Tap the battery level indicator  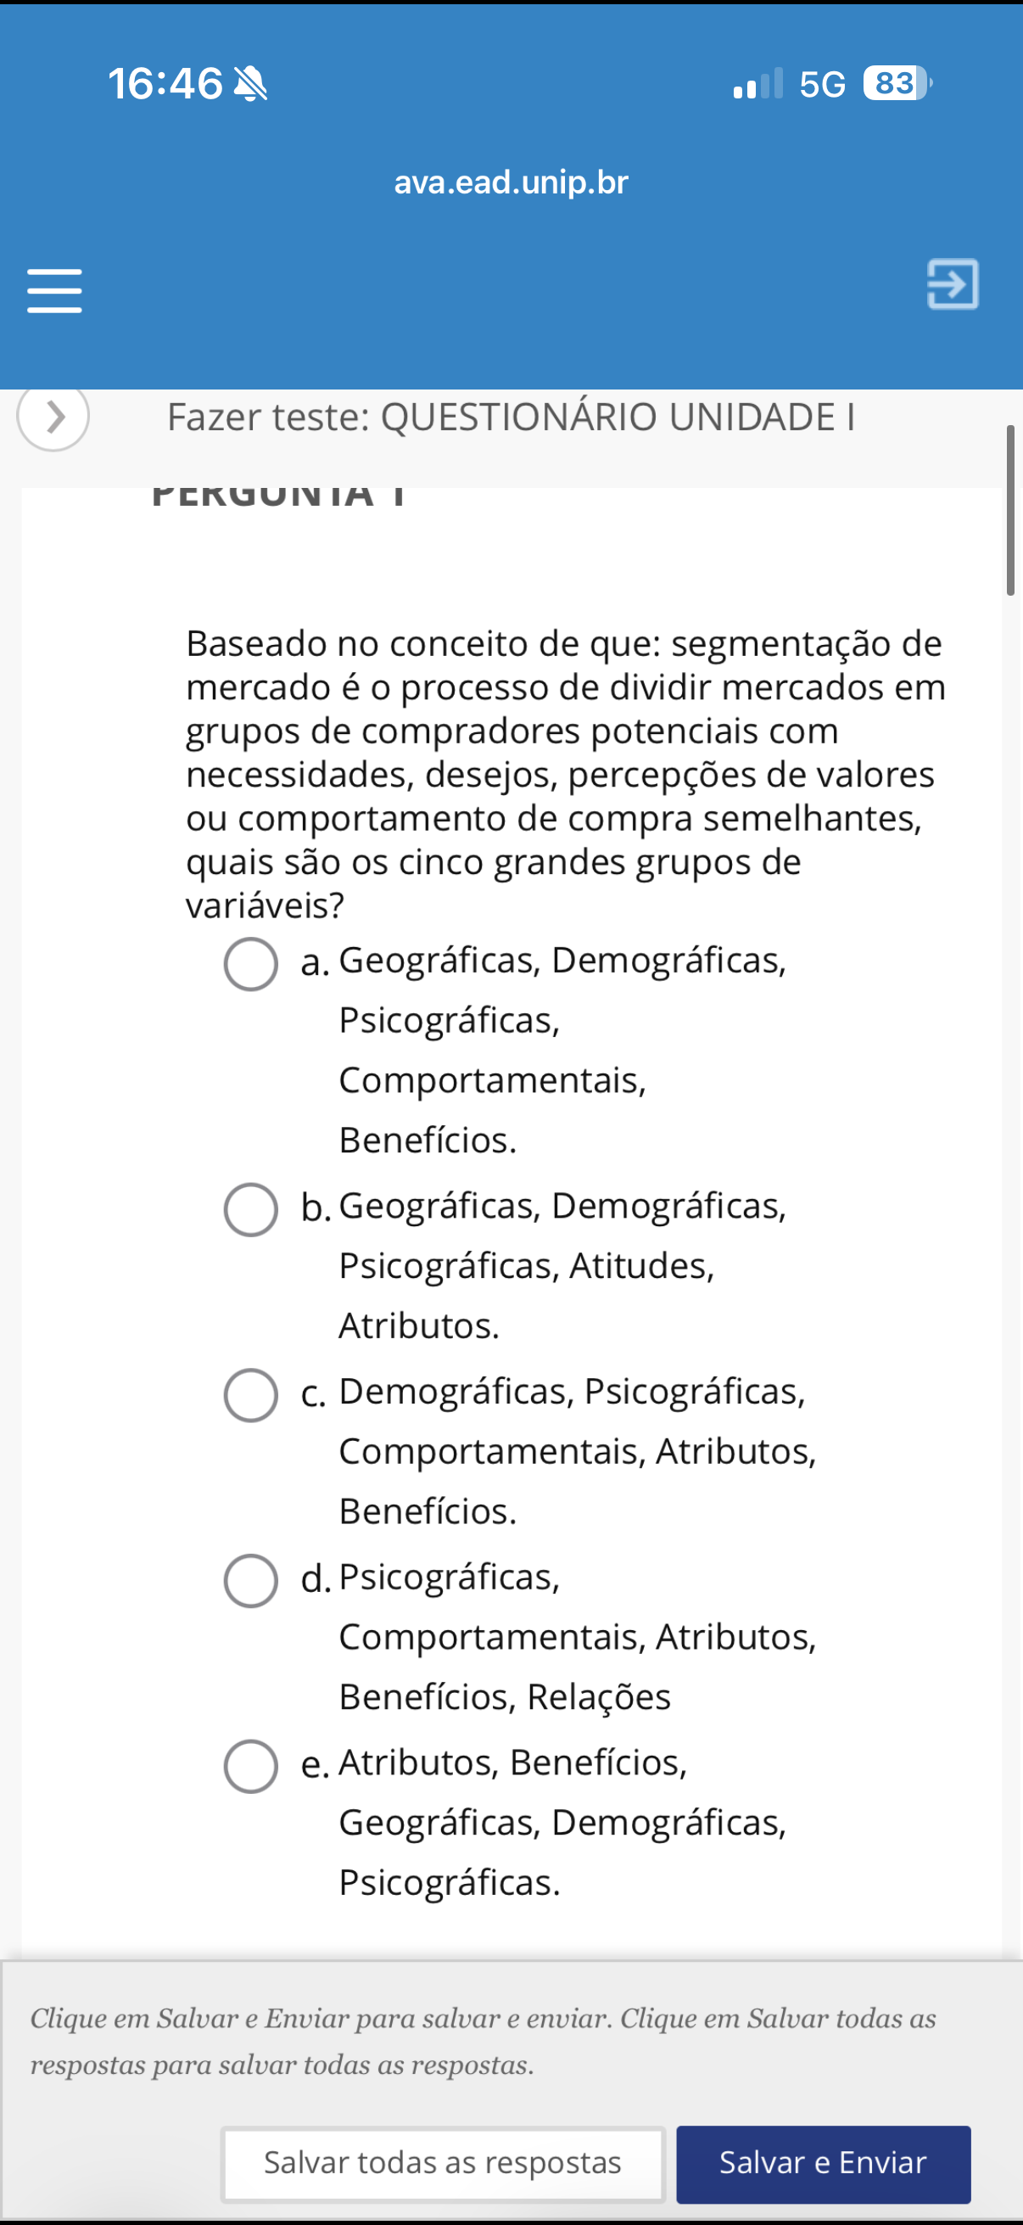[897, 84]
